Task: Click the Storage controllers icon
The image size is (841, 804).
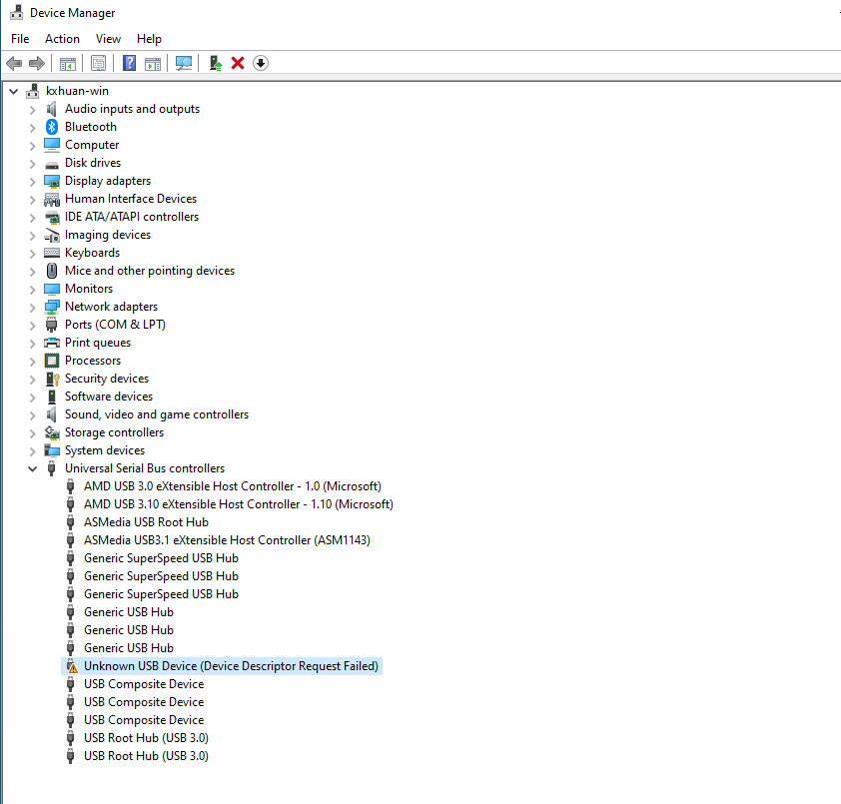Action: 52,432
